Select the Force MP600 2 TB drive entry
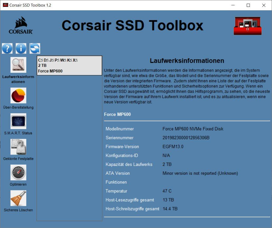272x228 pixels. click(69, 66)
